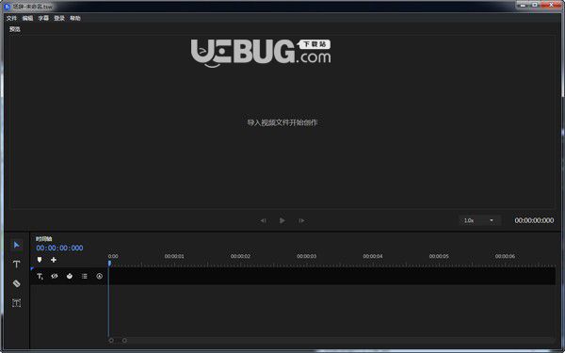Click the track list lines icon
This screenshot has height=353, width=565.
[x=85, y=276]
